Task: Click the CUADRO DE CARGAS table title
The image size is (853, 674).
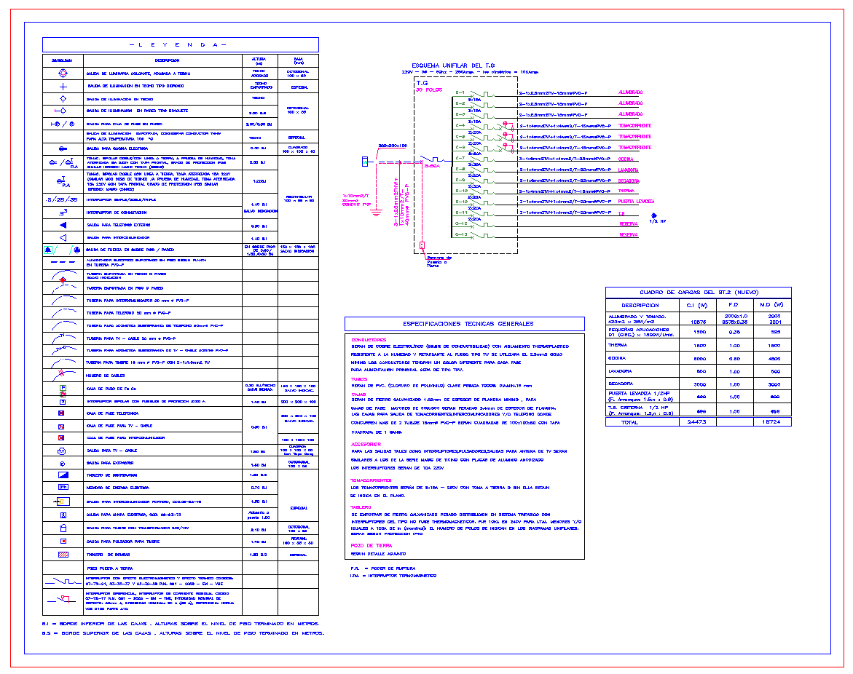Action: (698, 292)
